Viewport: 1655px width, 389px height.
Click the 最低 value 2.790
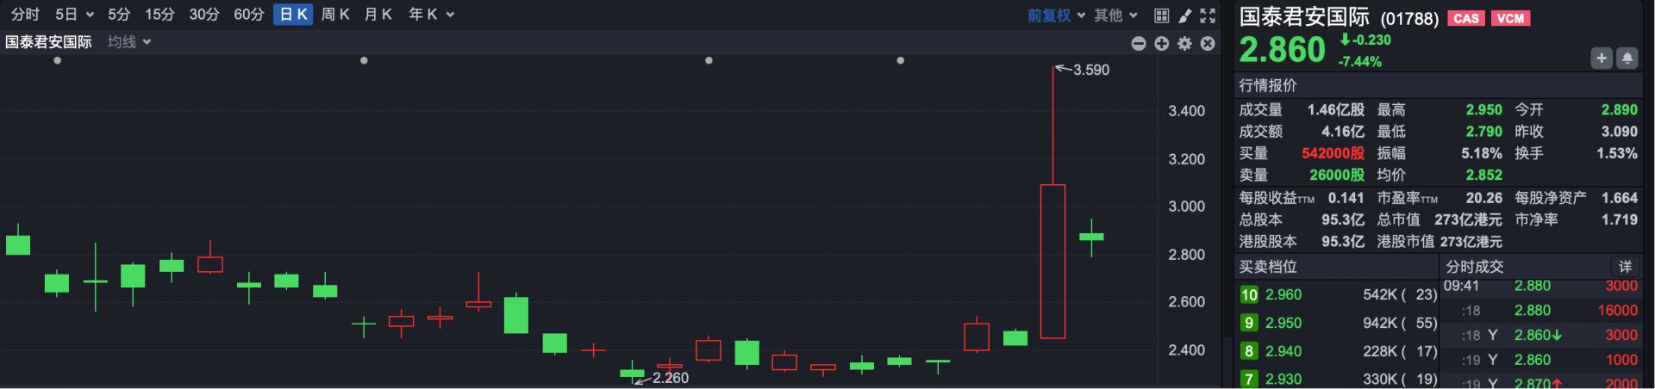(x=1484, y=132)
